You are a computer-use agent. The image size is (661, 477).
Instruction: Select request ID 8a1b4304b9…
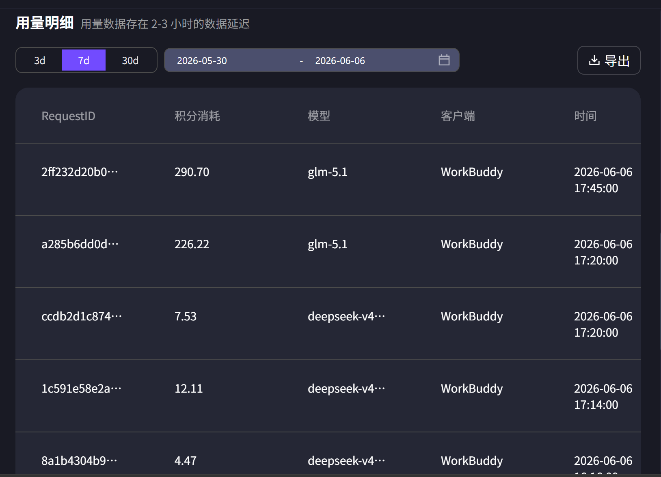(79, 461)
